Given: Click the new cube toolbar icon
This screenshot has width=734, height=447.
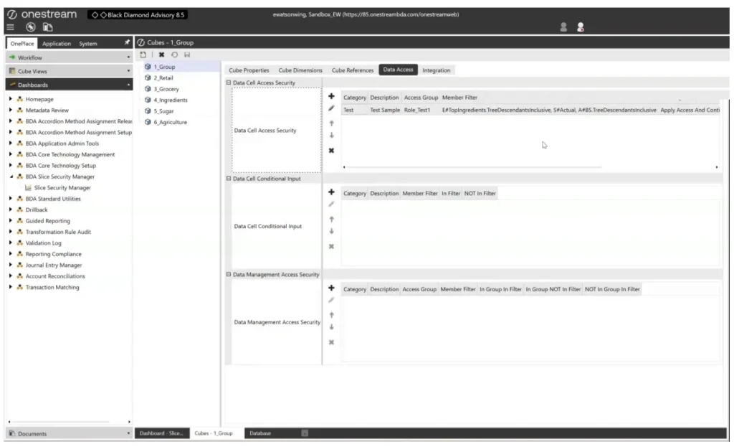Looking at the screenshot, I should click(143, 55).
